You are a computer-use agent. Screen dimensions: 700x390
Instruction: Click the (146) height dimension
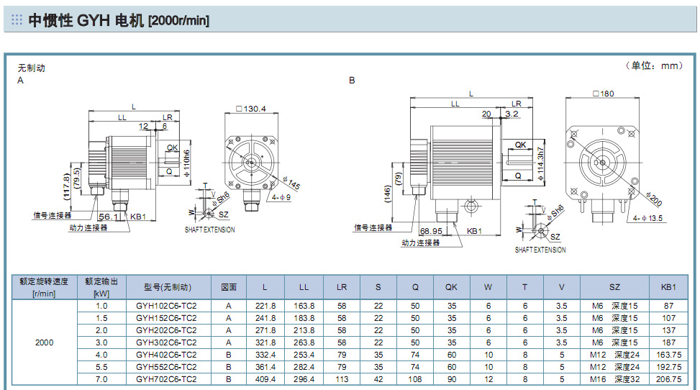tap(387, 194)
